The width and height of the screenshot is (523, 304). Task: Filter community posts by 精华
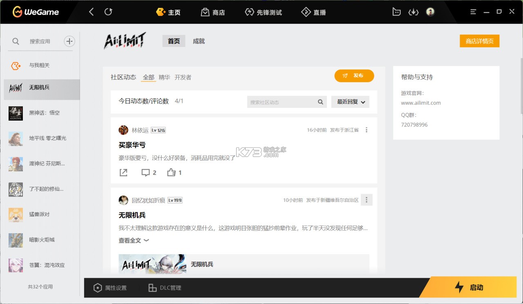point(164,77)
